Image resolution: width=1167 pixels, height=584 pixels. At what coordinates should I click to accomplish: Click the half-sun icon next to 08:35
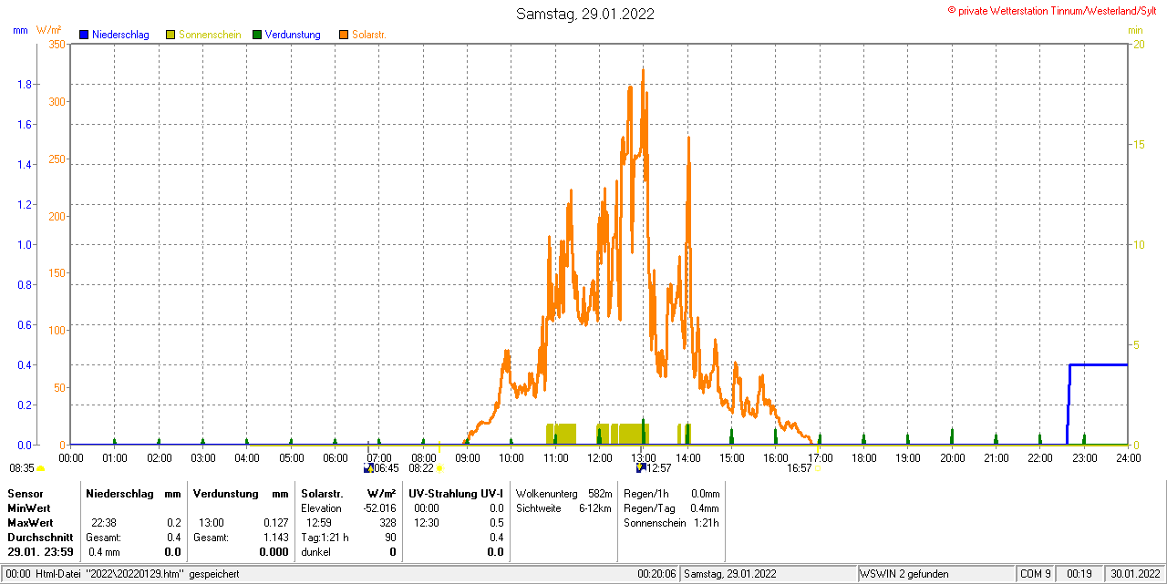point(41,468)
